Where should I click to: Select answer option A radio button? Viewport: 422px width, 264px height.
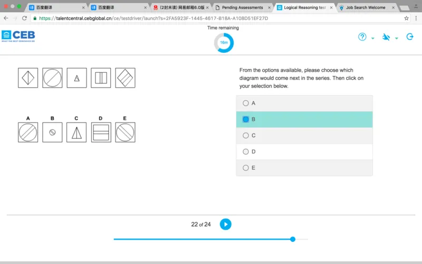(x=246, y=103)
